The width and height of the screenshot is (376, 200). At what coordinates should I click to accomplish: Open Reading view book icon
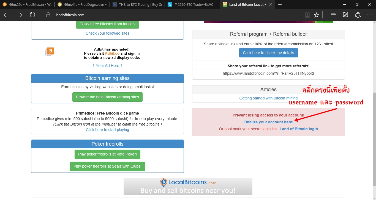point(307,15)
